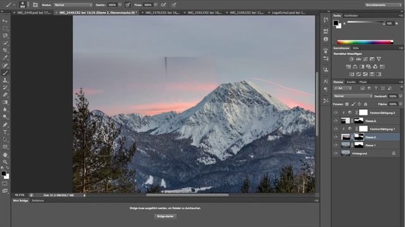
Task: Hide the Farbton/Sättigung 2 layer
Action: [x=336, y=113]
